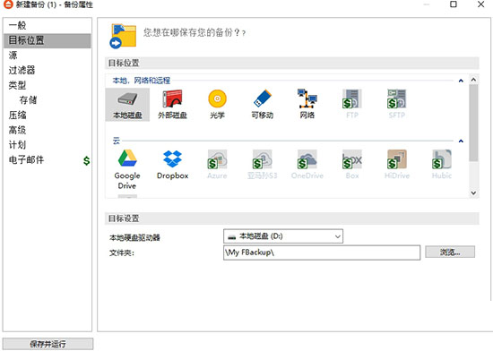Open the 高级 advanced page
Image resolution: width=493 pixels, height=351 pixels.
(48, 130)
